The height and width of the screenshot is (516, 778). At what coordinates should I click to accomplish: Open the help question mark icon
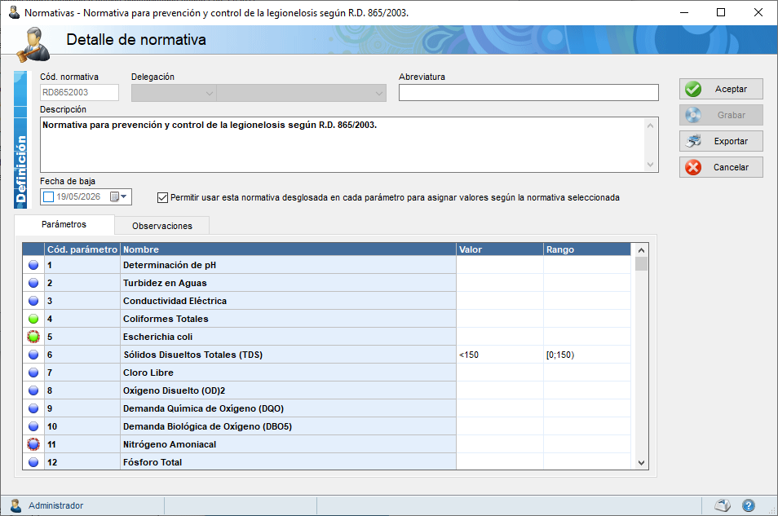748,505
